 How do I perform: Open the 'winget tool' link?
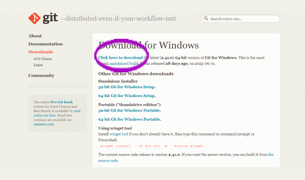tap(119, 134)
